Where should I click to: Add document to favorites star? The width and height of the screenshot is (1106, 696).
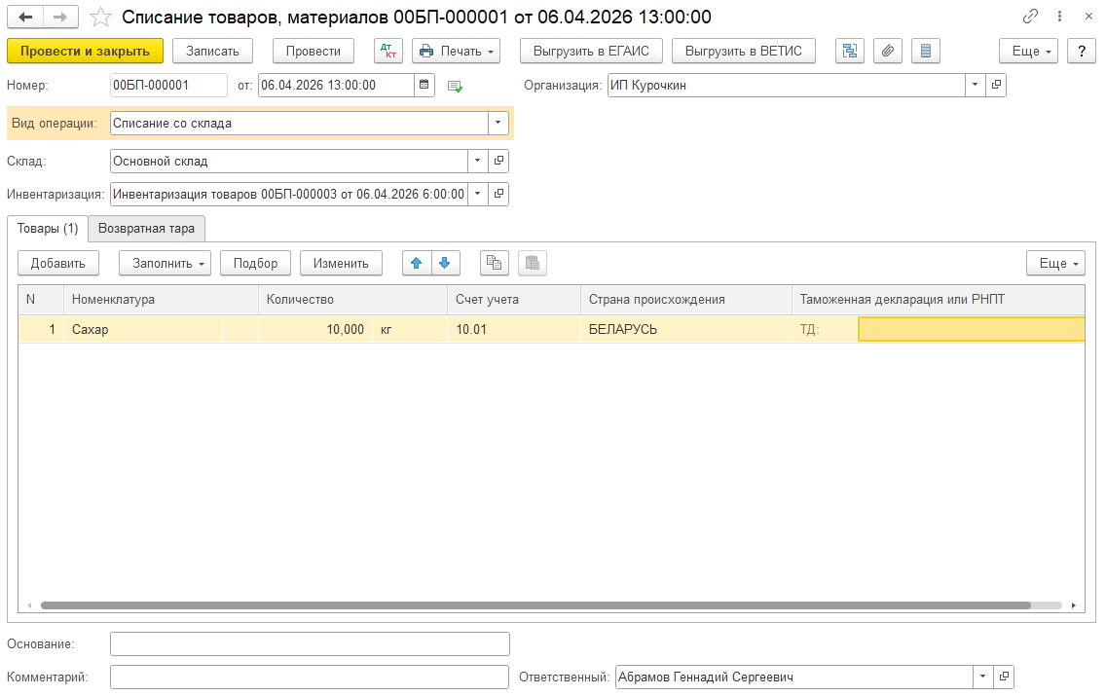click(x=100, y=18)
